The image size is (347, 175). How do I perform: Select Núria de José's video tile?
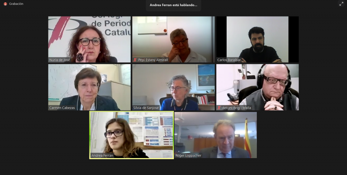(89, 40)
